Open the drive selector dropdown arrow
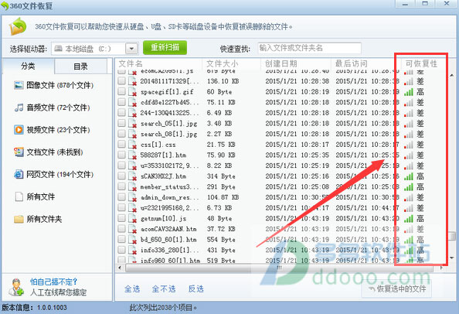Image resolution: width=459 pixels, height=314 pixels. 131,48
